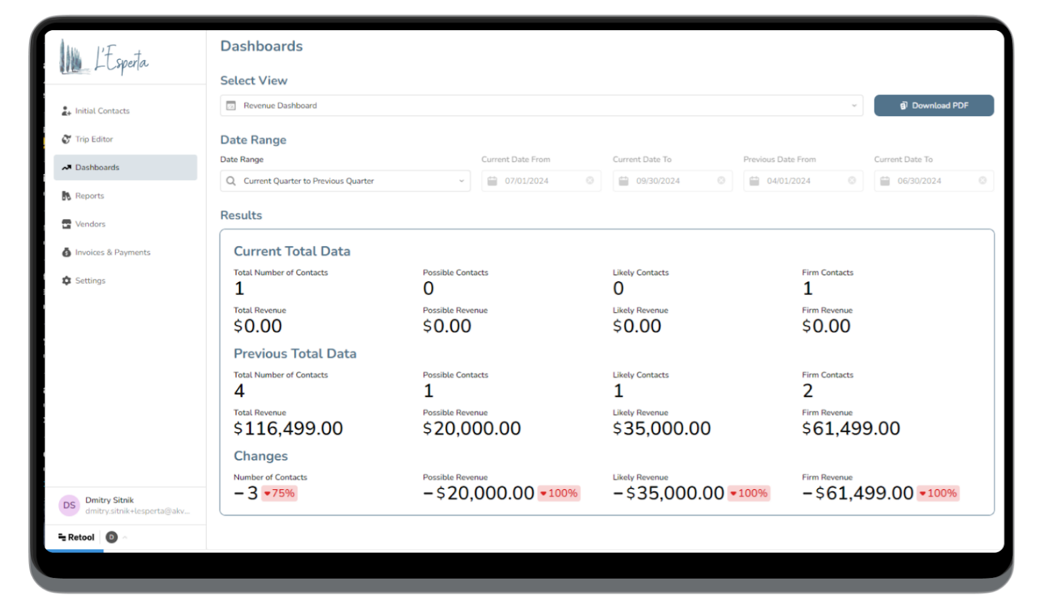The height and width of the screenshot is (612, 1050).
Task: Clear the 06/30/2024 date field
Action: 982,180
